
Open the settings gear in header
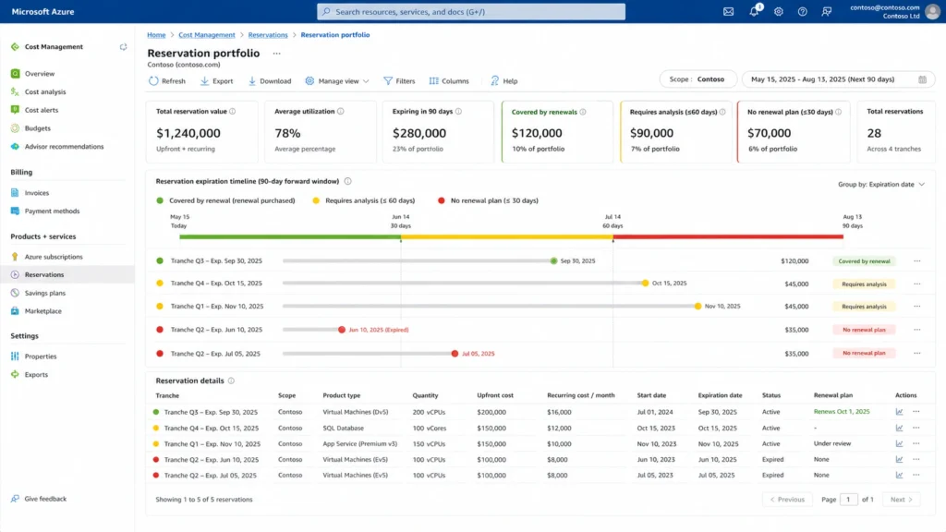point(778,11)
